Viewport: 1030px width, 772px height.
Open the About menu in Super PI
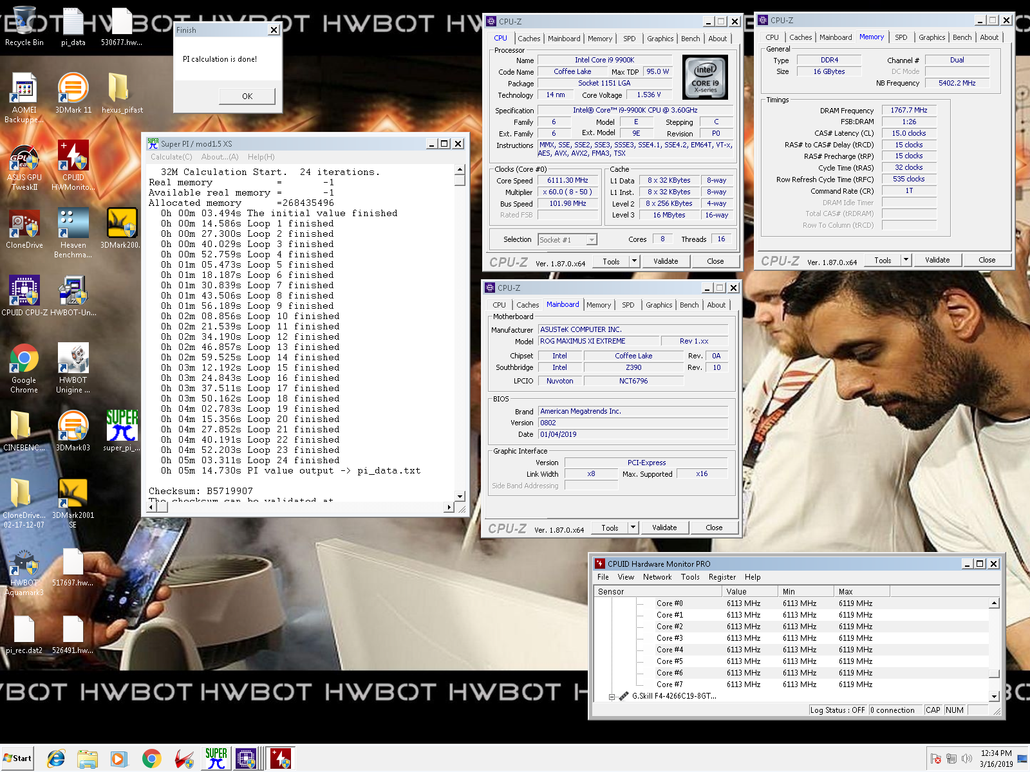tap(220, 157)
